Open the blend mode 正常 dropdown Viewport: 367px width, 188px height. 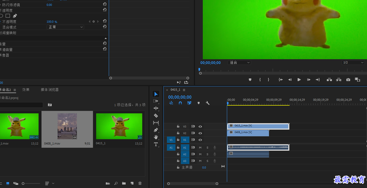coord(65,27)
